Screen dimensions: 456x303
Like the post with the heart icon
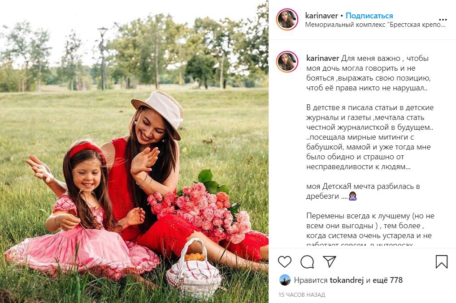[284, 262]
